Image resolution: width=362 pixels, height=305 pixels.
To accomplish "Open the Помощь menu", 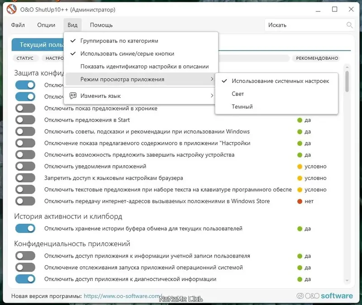I will [100, 25].
